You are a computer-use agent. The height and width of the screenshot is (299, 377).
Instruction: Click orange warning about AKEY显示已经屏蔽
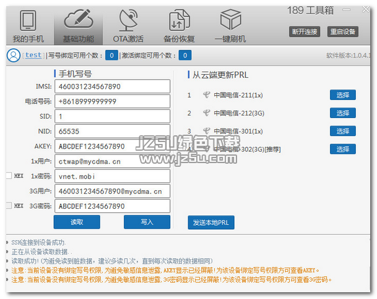[165, 270]
